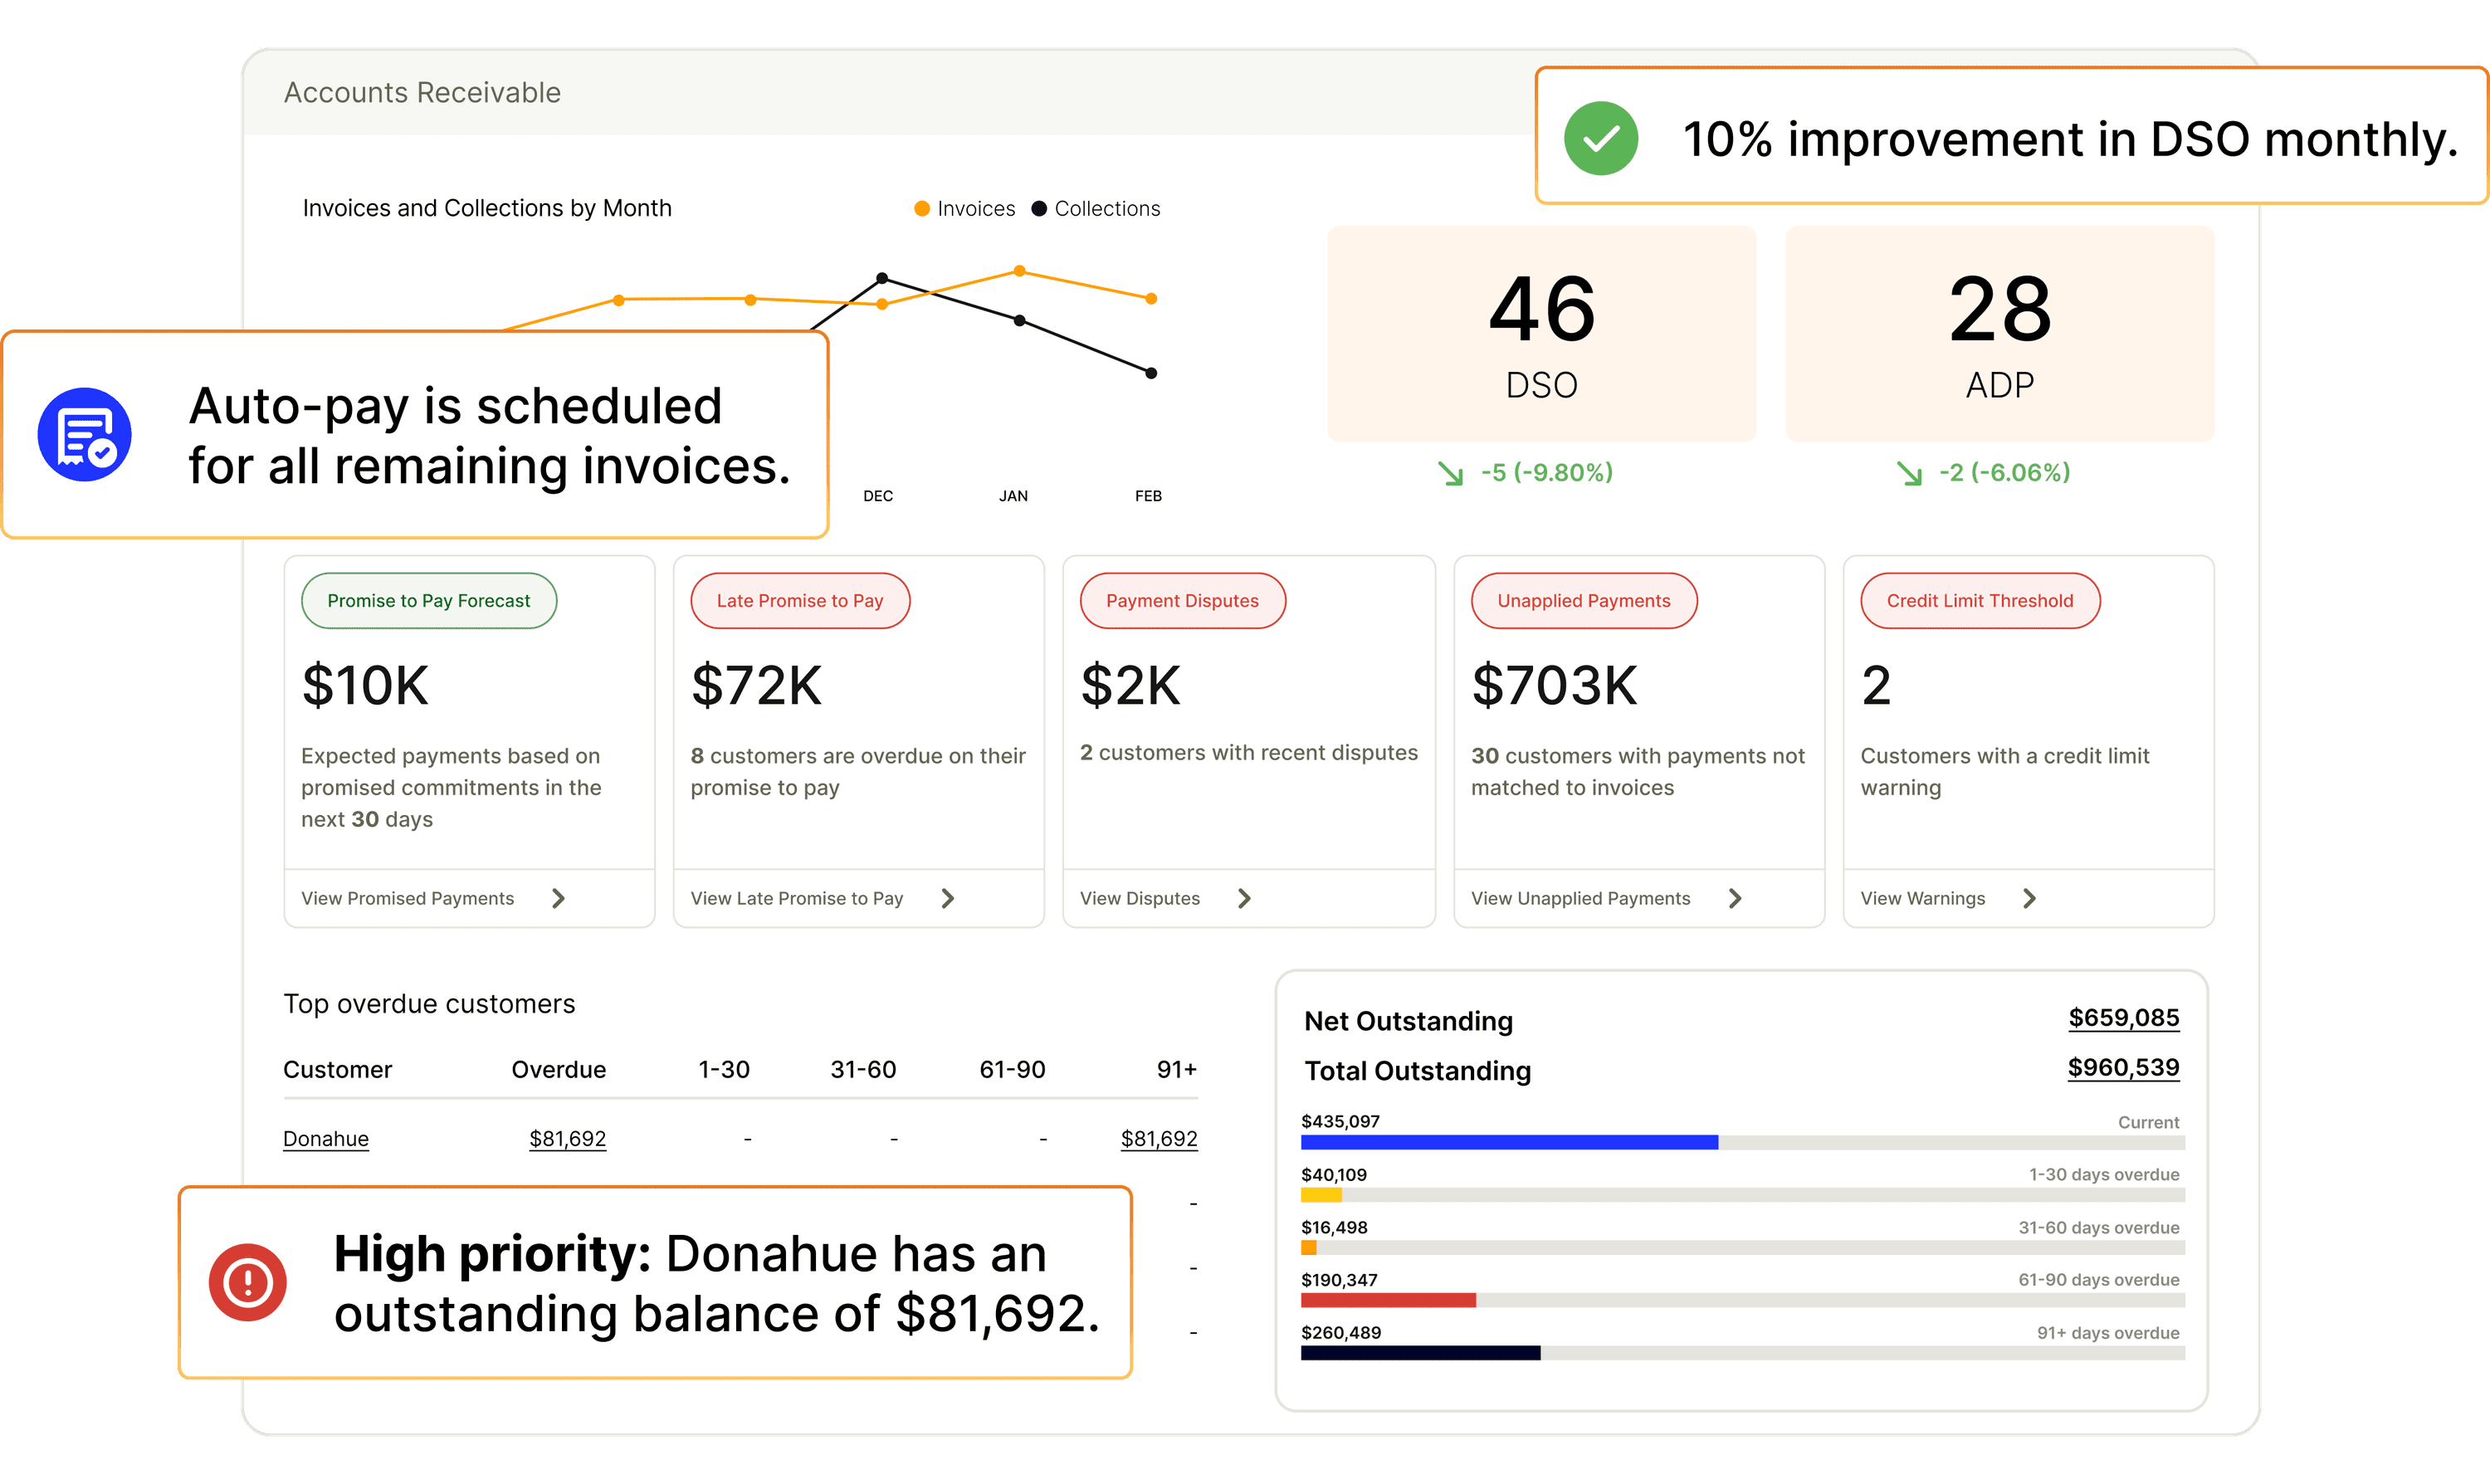2490x1484 pixels.
Task: Open chevron next to View Late Promise to Pay
Action: 948,898
